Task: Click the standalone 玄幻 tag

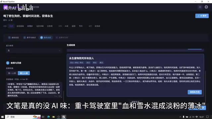Action: pos(88,62)
